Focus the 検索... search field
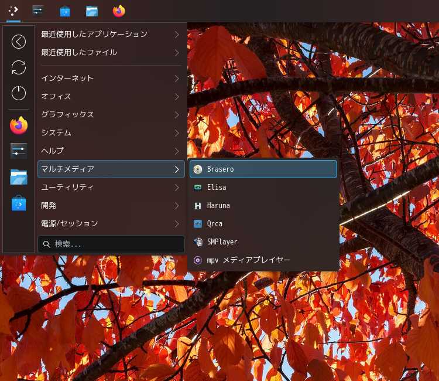 pos(111,244)
